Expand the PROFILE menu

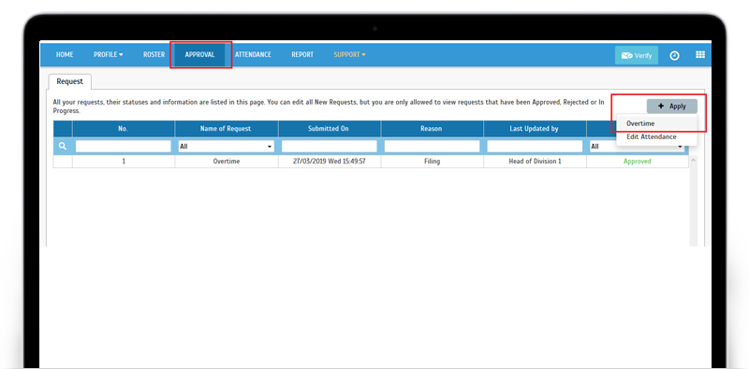pyautogui.click(x=108, y=55)
